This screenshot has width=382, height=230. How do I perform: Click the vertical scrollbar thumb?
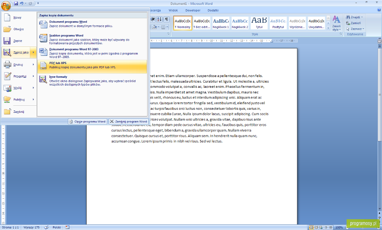379,95
